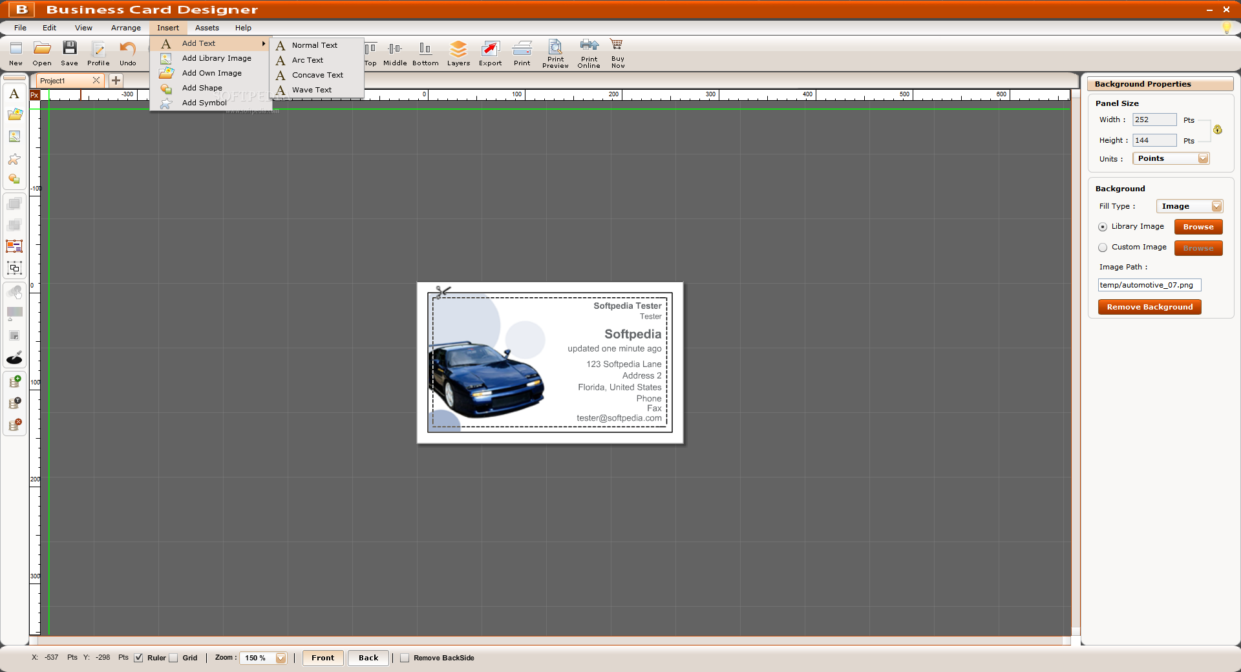Click the Save floppy disk icon

[69, 49]
